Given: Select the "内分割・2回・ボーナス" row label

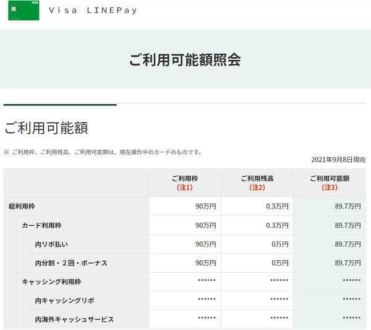Looking at the screenshot, I should tap(71, 263).
